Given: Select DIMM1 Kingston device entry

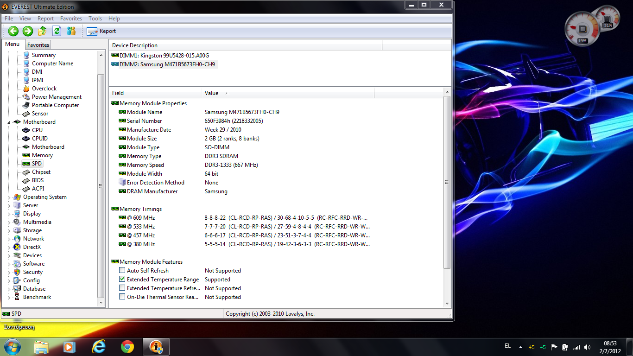Looking at the screenshot, I should (x=164, y=56).
